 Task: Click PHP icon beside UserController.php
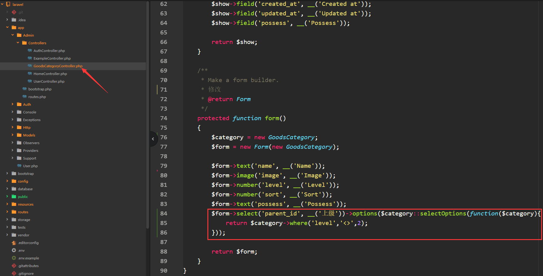tap(30, 81)
